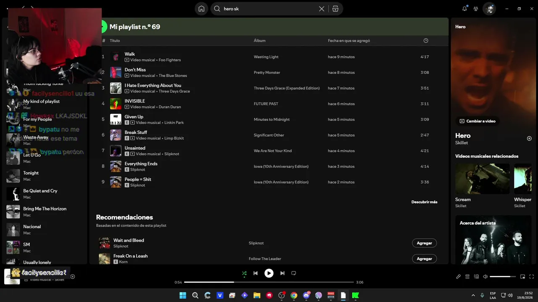Screen dimensions: 538x302
Task: Open the Browse icon beside the search bar
Action: click(335, 9)
